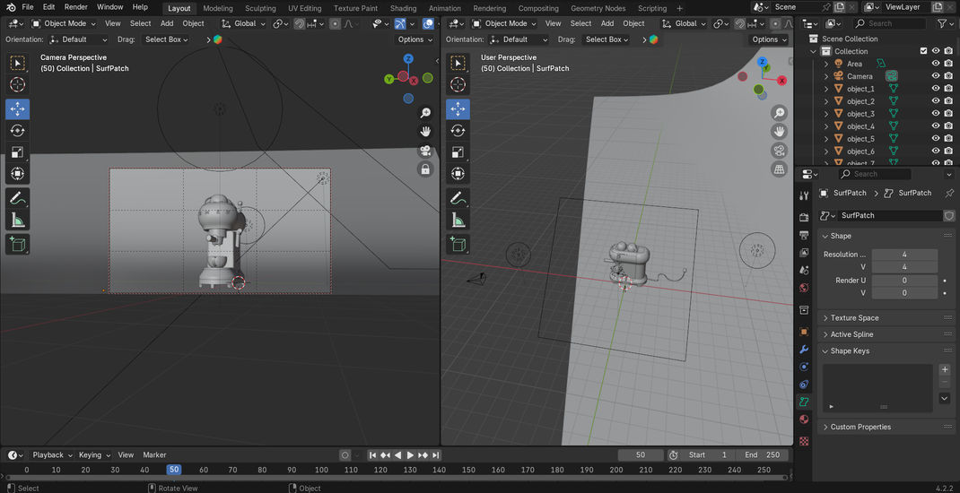Viewport: 960px width, 493px height.
Task: Click the Options button in right viewport
Action: [x=769, y=39]
